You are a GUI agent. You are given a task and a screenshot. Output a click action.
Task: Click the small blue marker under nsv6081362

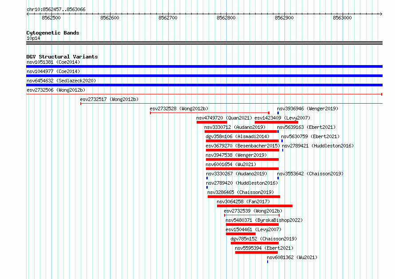[268, 262]
